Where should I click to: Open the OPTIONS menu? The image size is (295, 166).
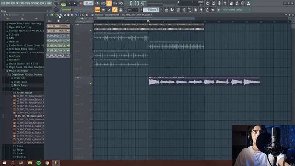(x=35, y=3)
